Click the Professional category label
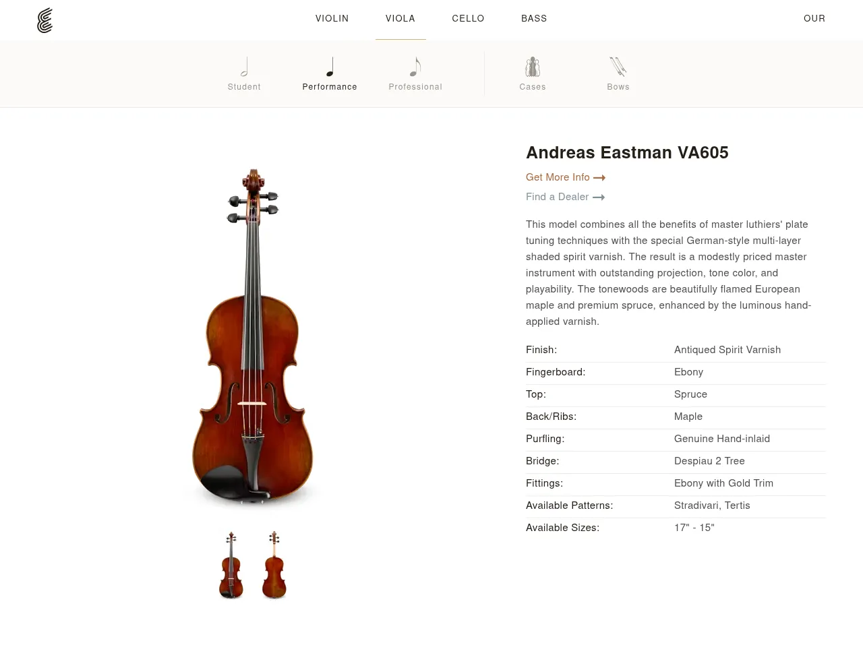Screen dimensions: 863x647 click(415, 87)
